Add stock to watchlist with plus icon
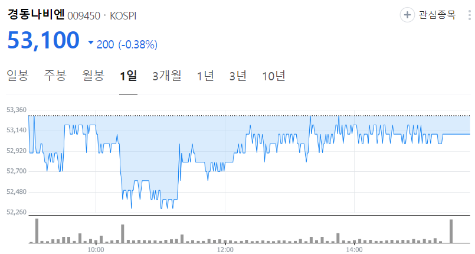 coord(407,15)
